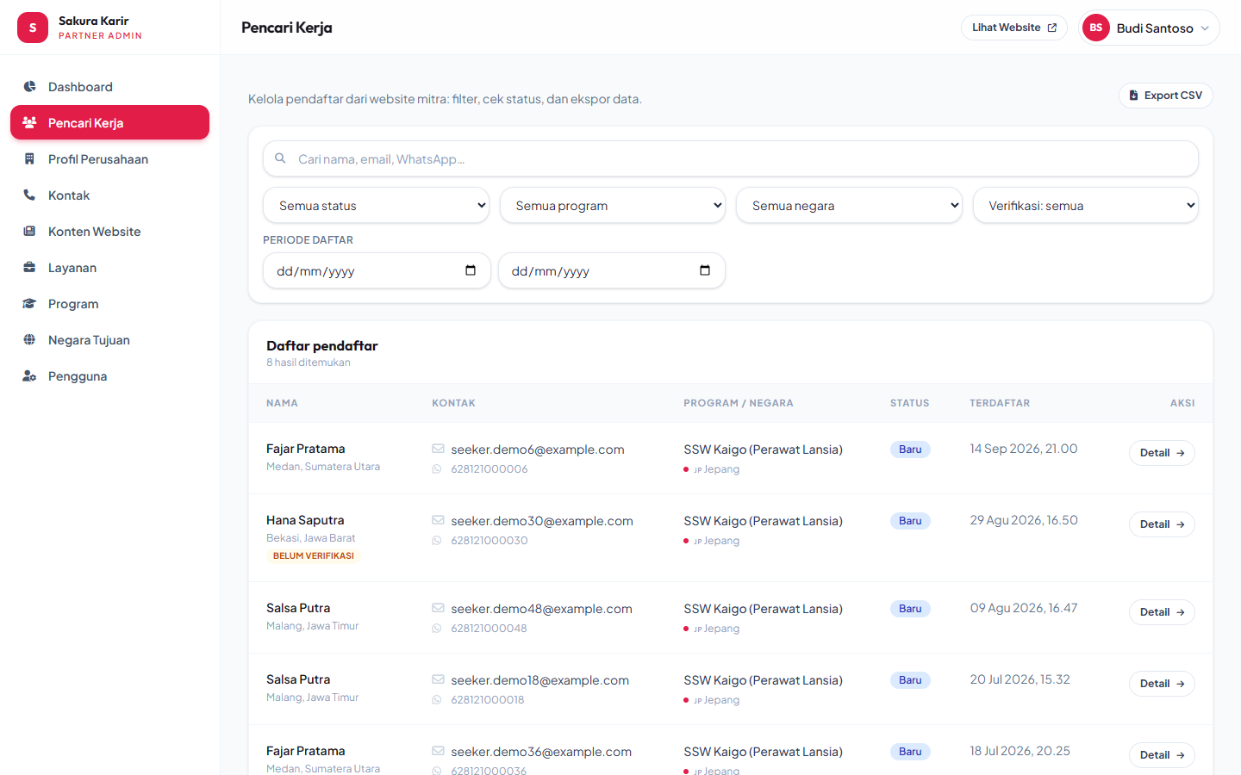1241x775 pixels.
Task: Open the Semua status dropdown
Action: pyautogui.click(x=376, y=206)
